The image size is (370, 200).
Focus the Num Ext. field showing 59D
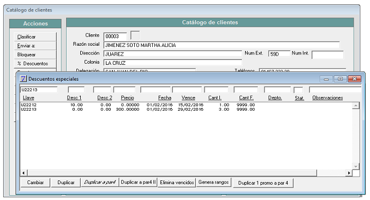[x=279, y=54]
